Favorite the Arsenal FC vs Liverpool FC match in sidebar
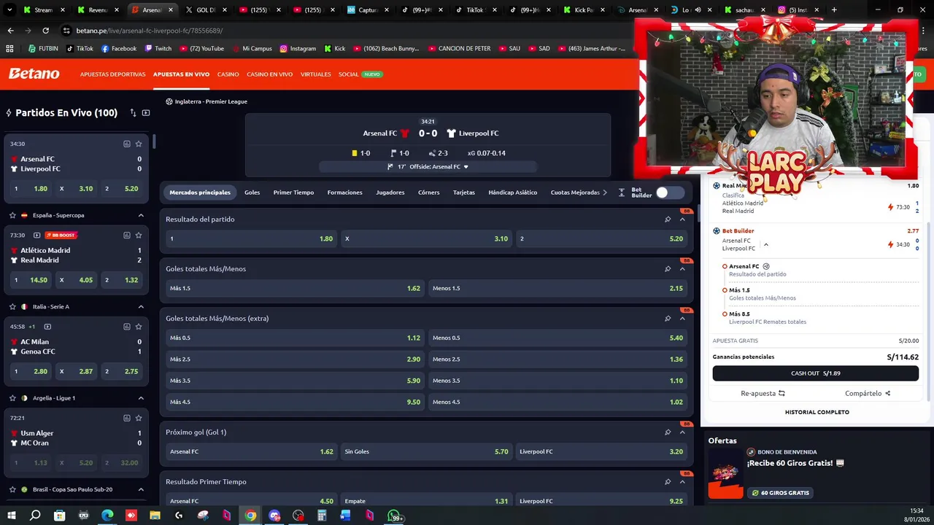Screen dimensions: 934x525 click(139, 144)
